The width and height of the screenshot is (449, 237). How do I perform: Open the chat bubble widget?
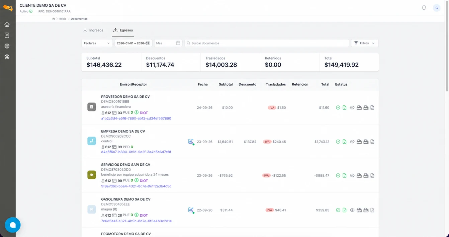(13, 225)
